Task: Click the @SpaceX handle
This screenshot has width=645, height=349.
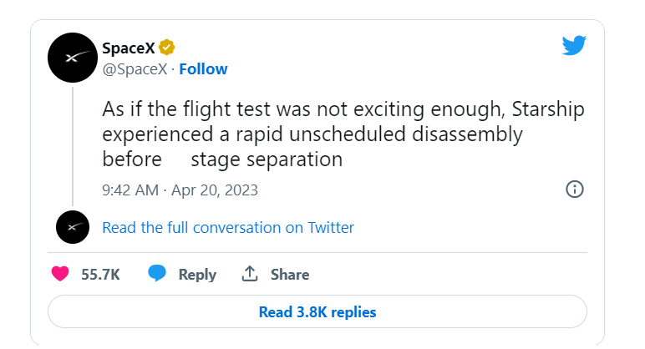Action: pos(134,68)
